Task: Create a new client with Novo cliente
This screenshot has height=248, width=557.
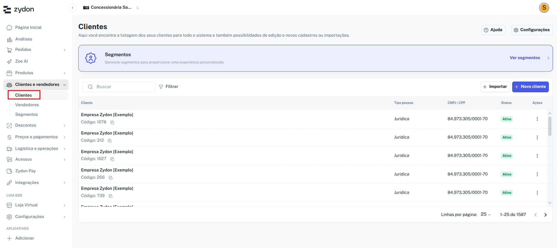Action: 530,87
